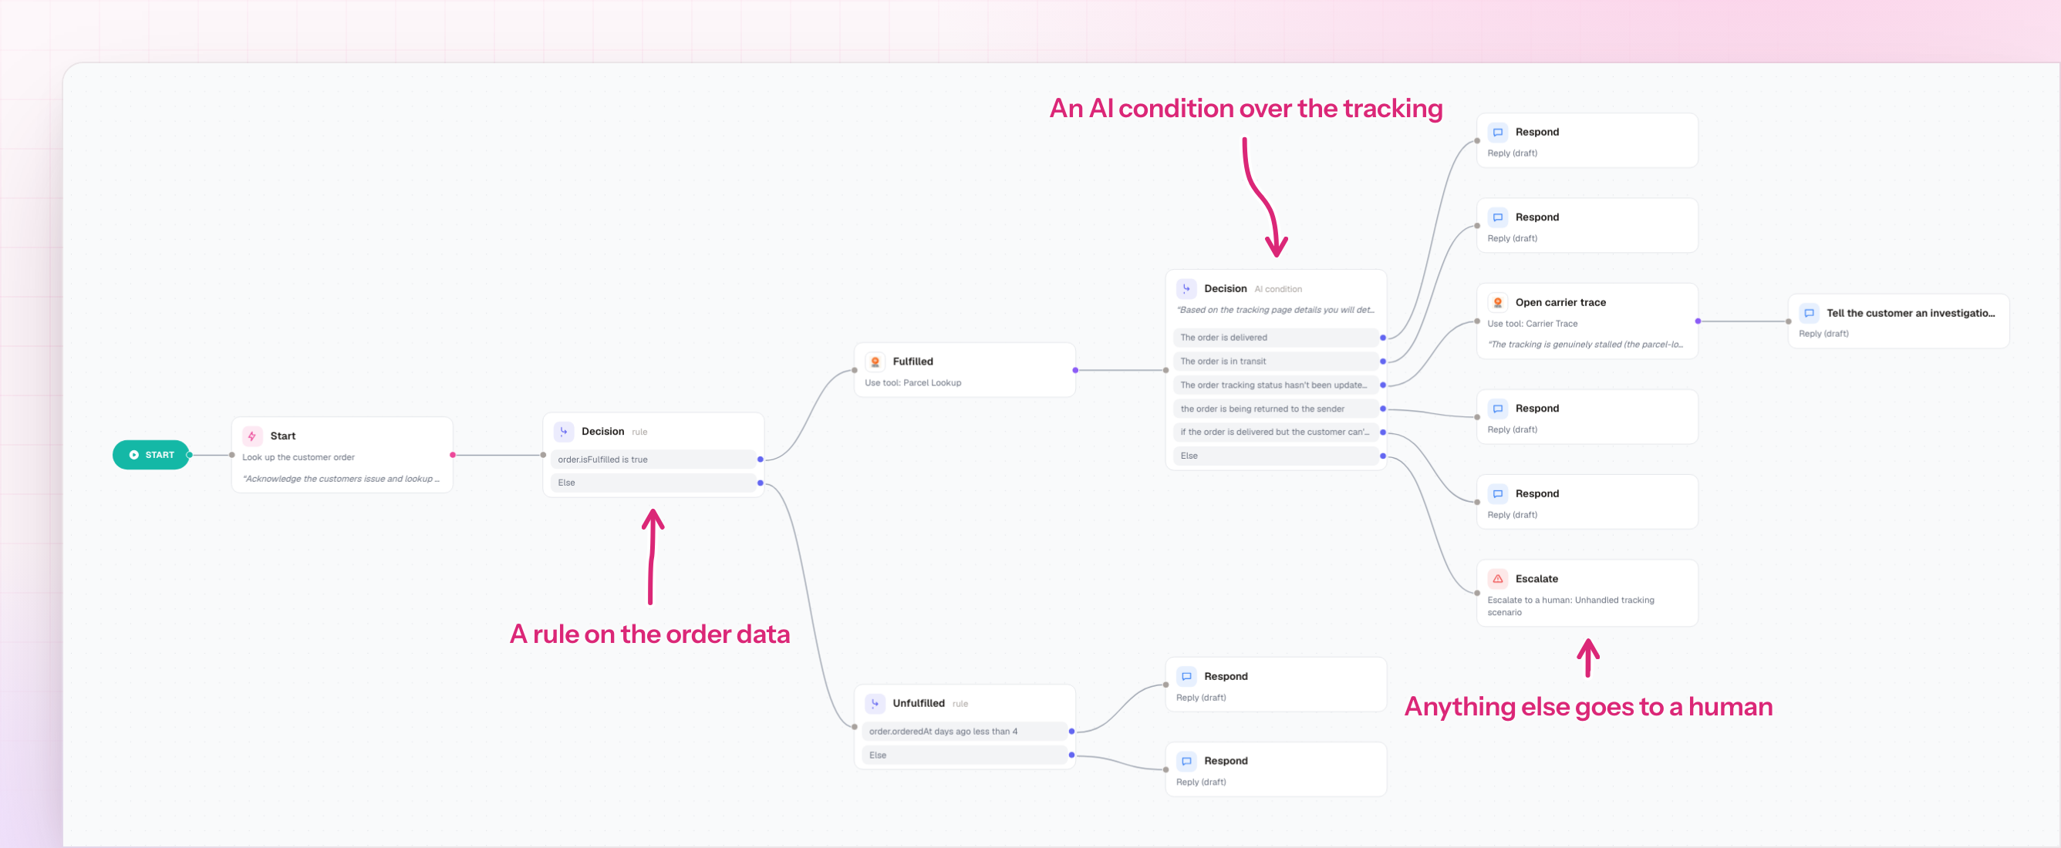
Task: Select the Else row in Unfulfilled node
Action: click(964, 755)
